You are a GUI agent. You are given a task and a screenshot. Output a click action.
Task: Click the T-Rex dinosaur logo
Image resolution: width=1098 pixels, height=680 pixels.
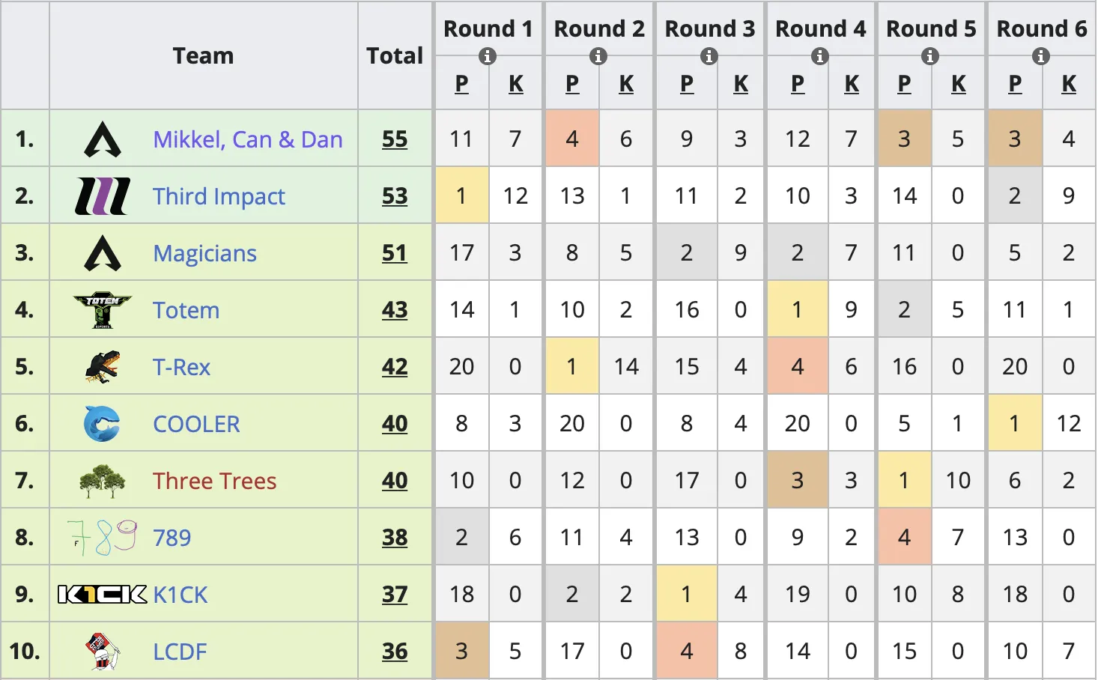pyautogui.click(x=103, y=367)
